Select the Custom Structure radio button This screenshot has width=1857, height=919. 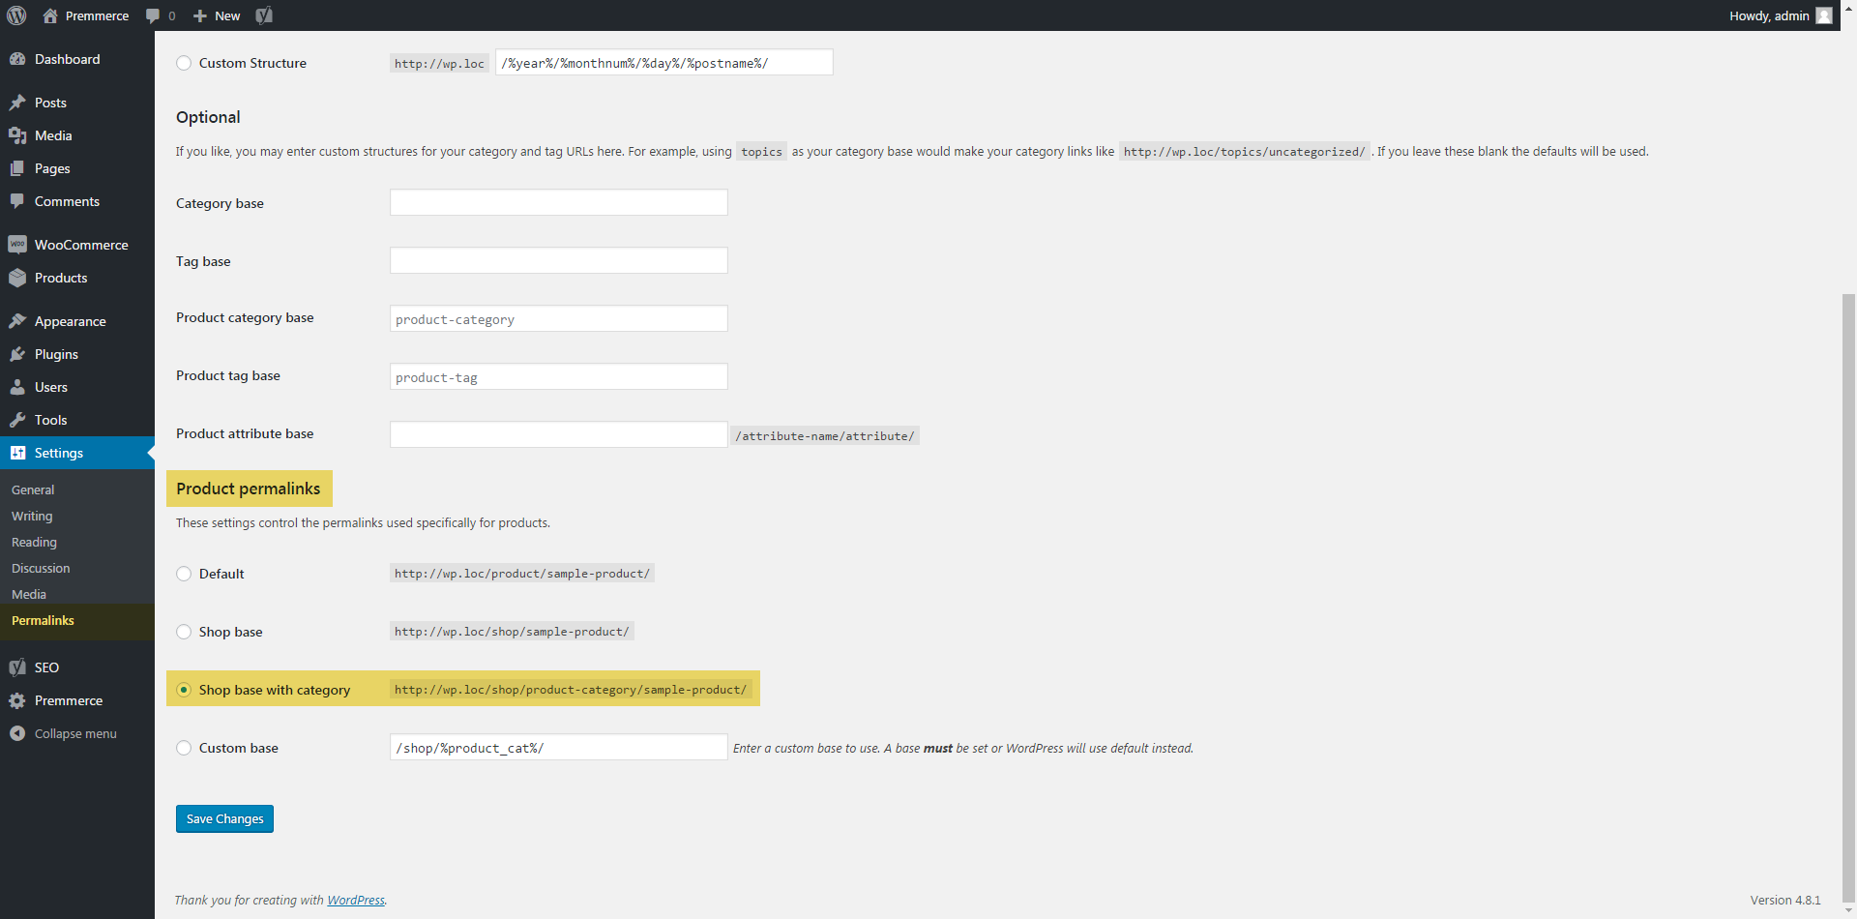click(x=184, y=63)
